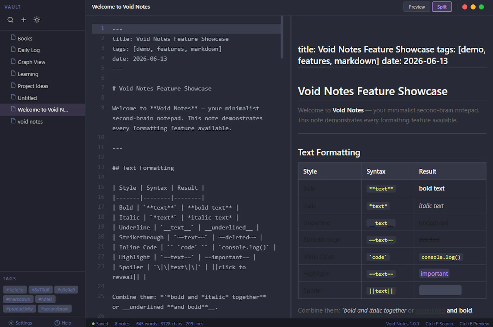
Task: Open Help in the sidebar footer
Action: tap(63, 323)
